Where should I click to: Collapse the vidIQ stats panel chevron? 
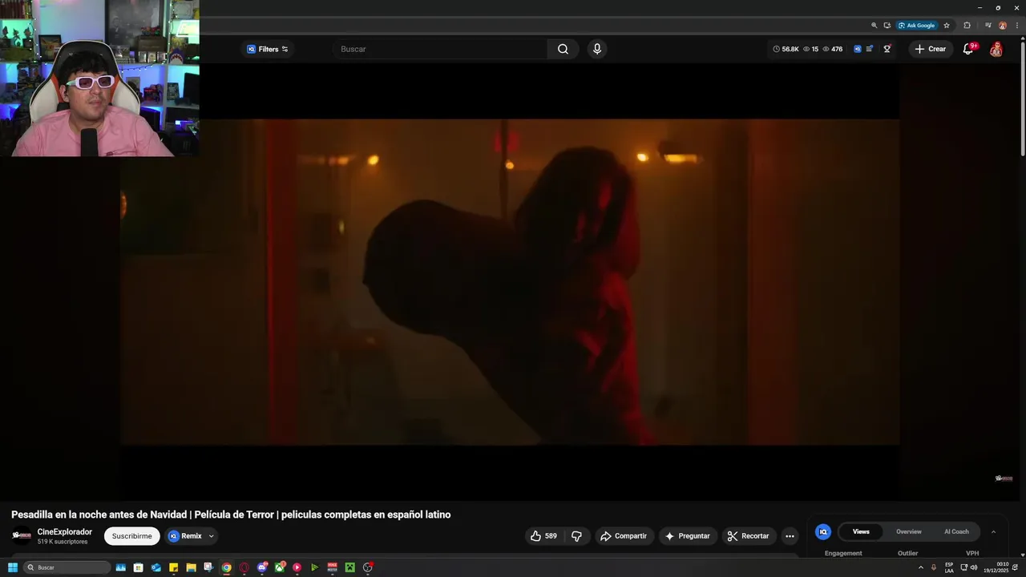pos(993,531)
